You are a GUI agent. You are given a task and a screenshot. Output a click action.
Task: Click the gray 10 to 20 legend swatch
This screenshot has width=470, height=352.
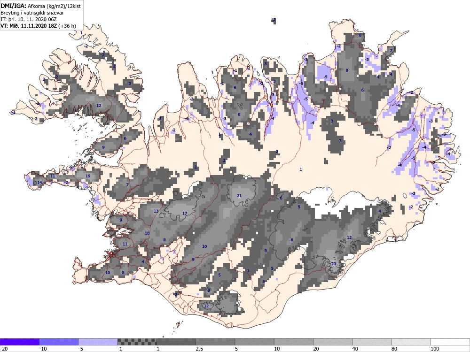click(294, 342)
